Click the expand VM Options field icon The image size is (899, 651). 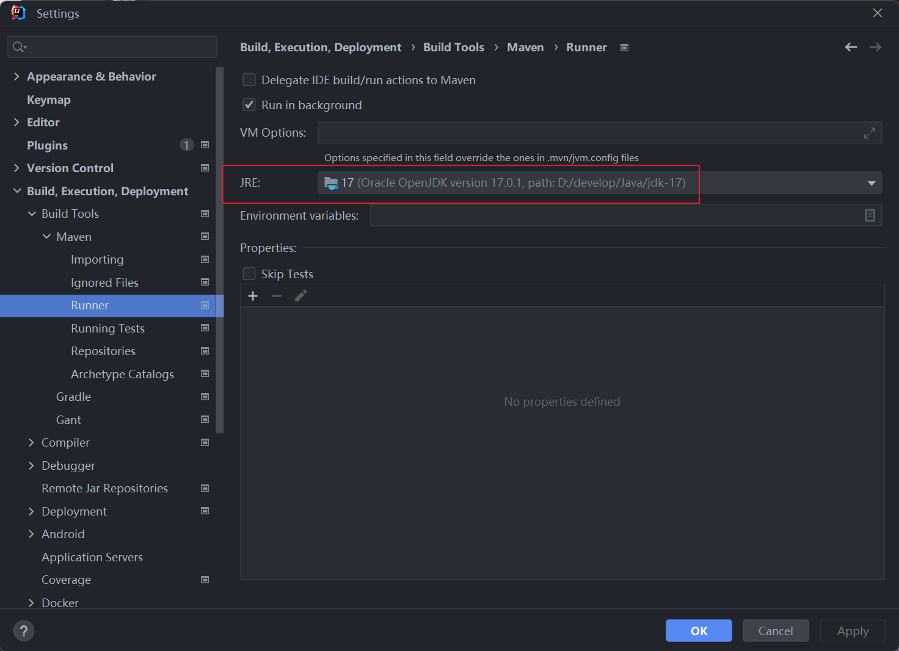870,133
